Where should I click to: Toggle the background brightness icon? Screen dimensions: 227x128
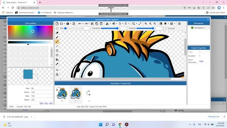[161, 24]
